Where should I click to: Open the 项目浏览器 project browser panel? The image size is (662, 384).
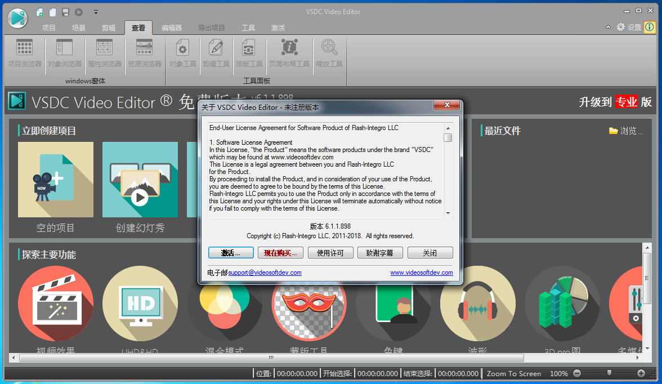[x=25, y=54]
